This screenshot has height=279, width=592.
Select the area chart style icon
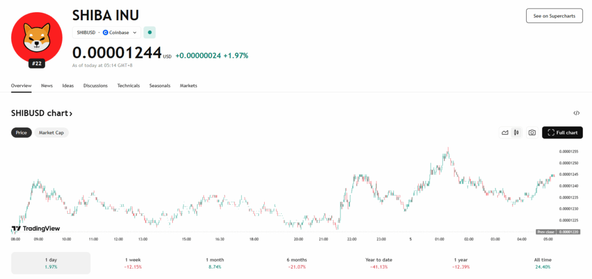[505, 133]
